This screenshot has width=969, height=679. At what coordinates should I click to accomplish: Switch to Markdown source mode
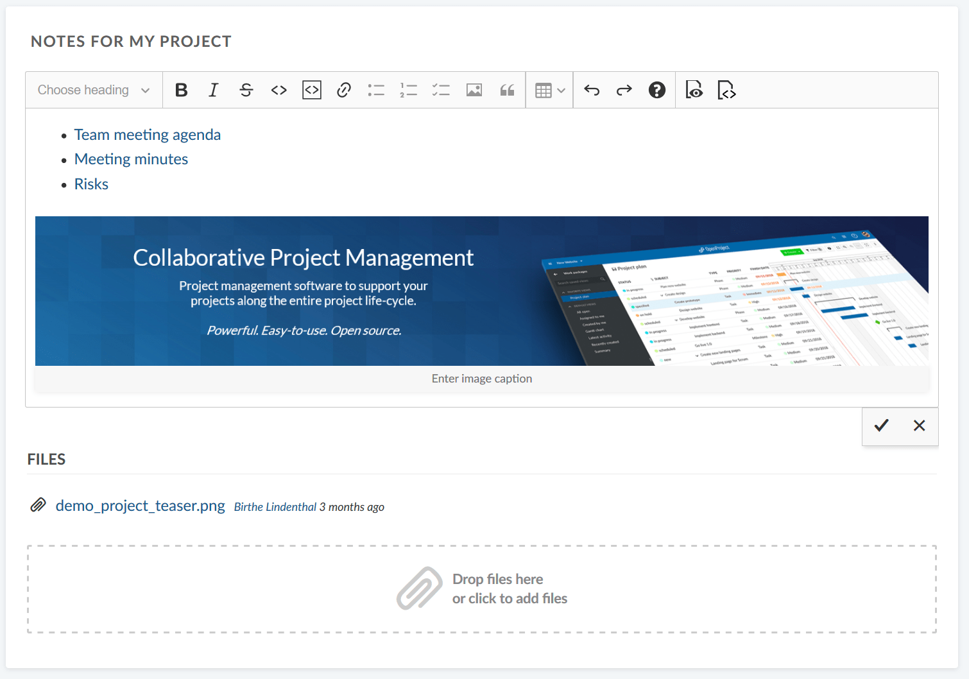pos(726,90)
